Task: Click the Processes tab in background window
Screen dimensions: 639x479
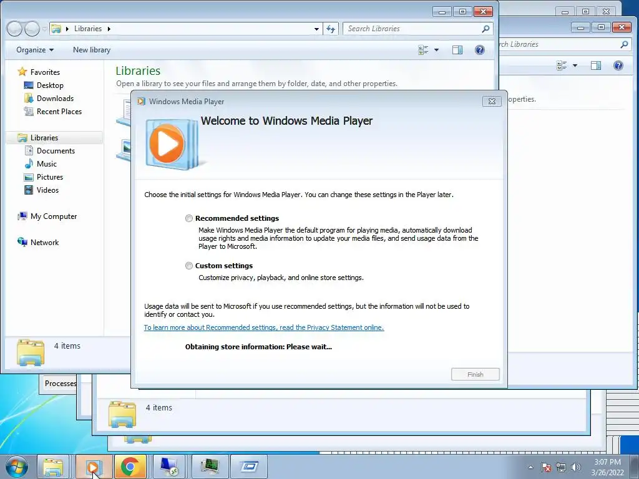Action: (60, 384)
